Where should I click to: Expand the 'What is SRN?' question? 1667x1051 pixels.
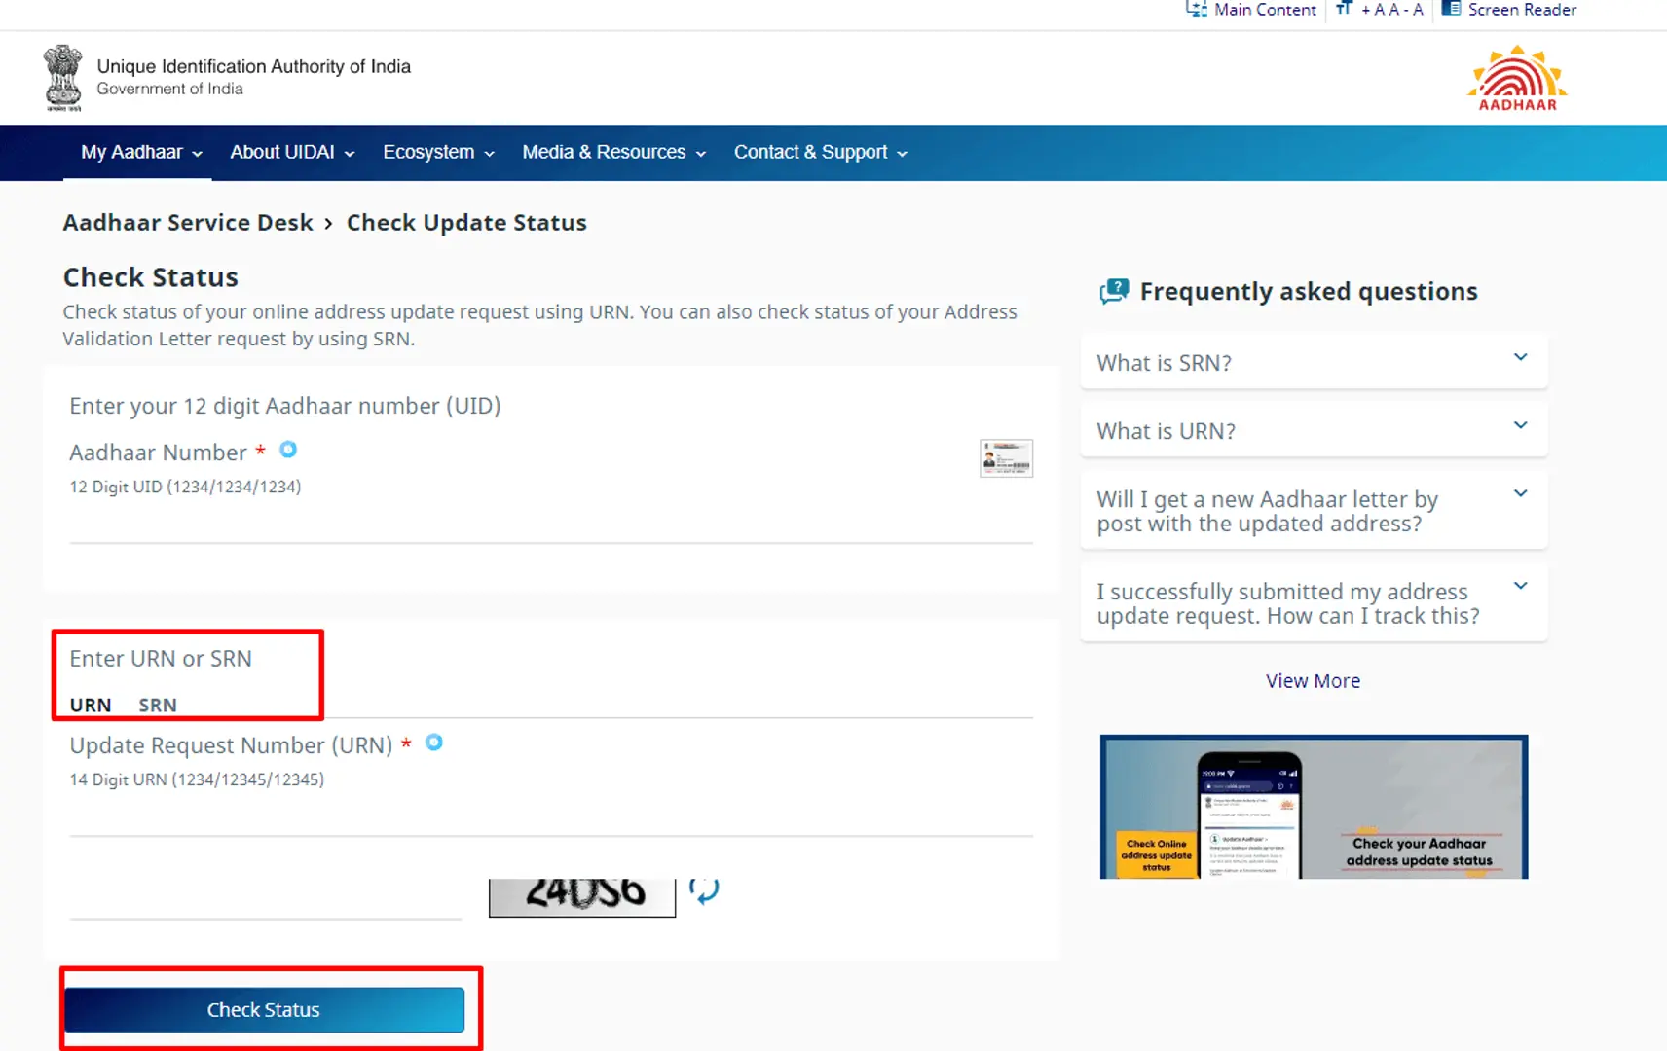click(1314, 362)
